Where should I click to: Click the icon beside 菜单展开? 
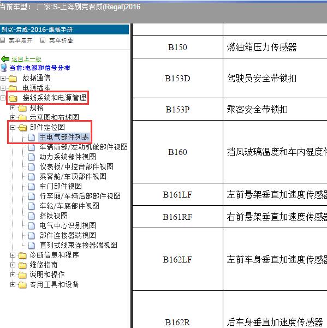(x=2, y=40)
